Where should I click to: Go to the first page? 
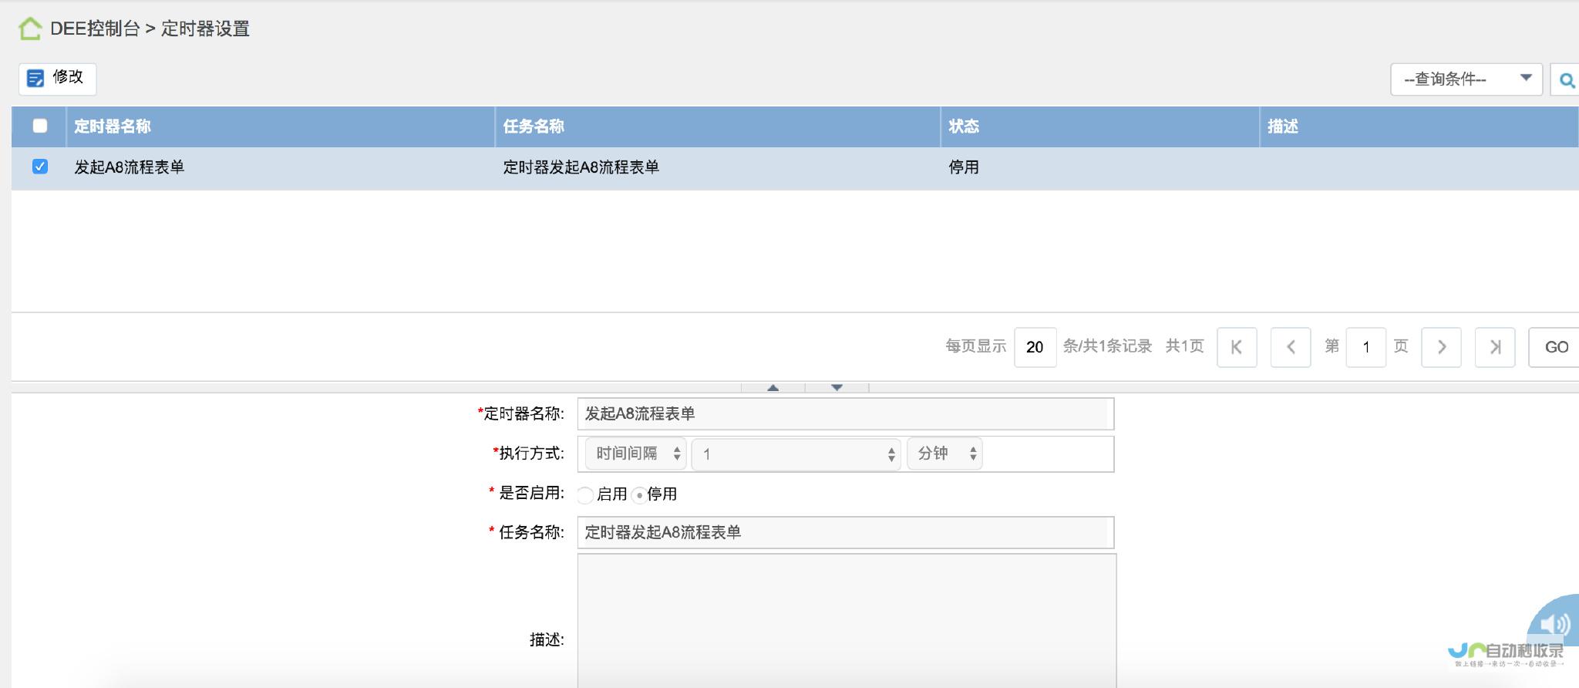pos(1237,347)
